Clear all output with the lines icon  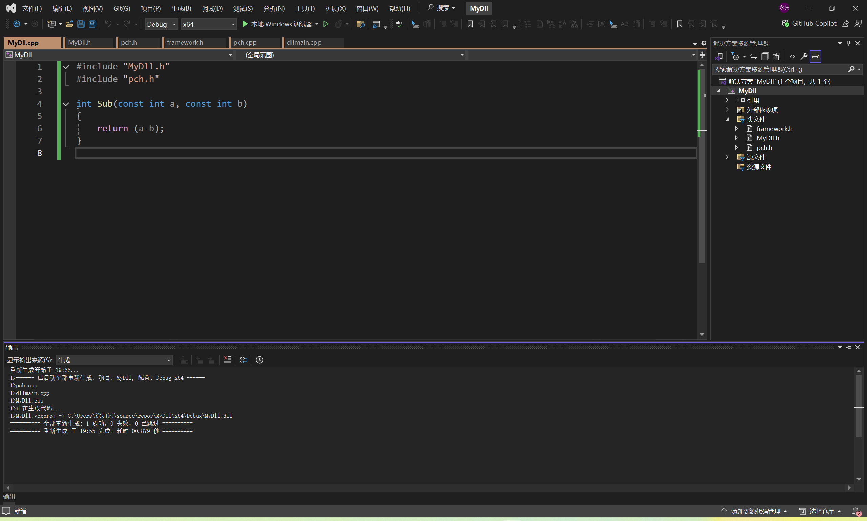coord(228,360)
